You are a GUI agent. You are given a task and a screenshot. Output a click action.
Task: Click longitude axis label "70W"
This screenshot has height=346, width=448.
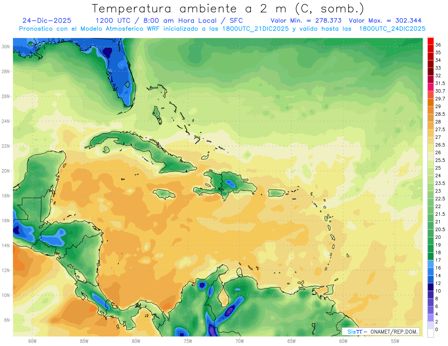click(240, 342)
